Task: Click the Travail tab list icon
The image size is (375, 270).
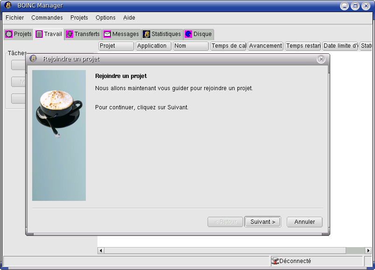Action: (x=39, y=34)
